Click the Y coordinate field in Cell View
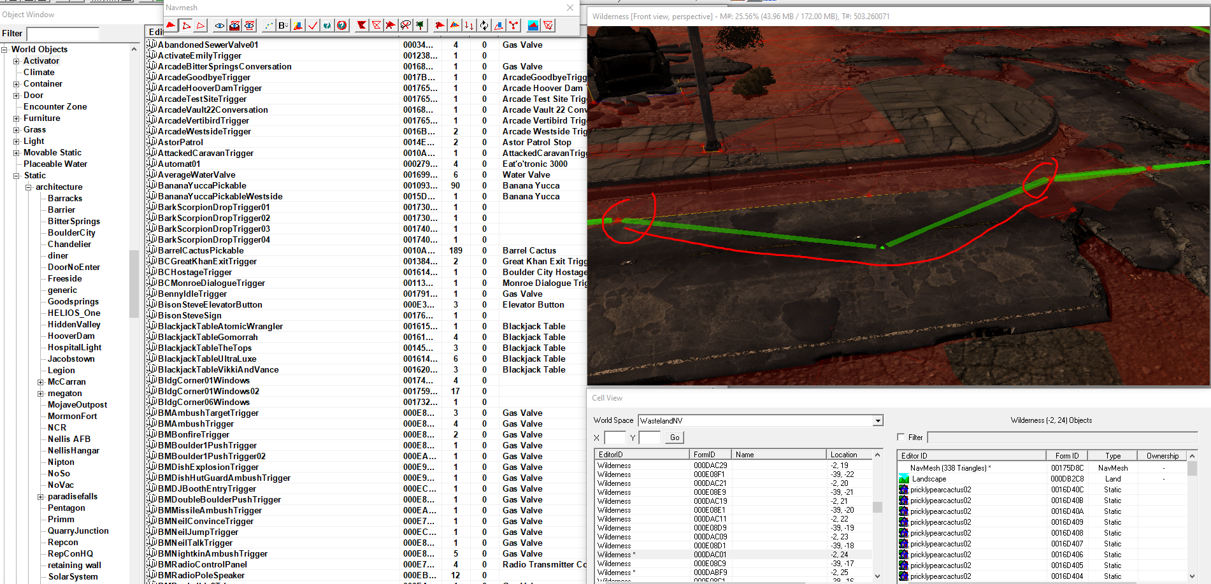This screenshot has height=584, width=1211. (x=649, y=438)
